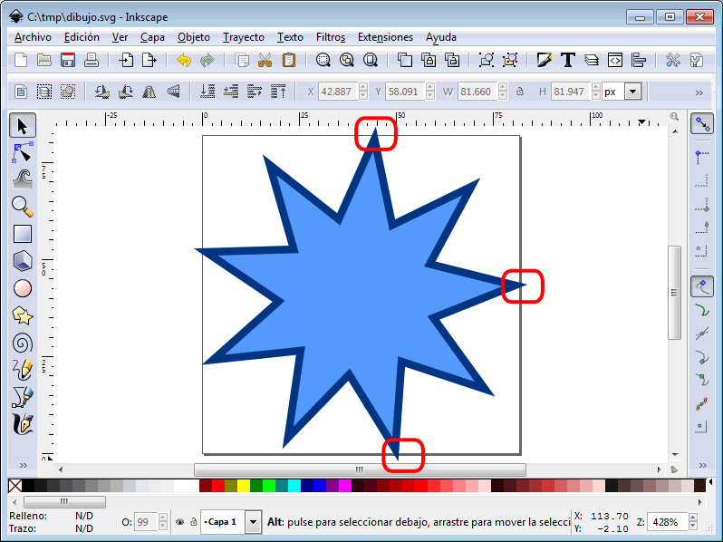Pick the red swatch in the palette
This screenshot has width=723, height=542.
tap(218, 486)
